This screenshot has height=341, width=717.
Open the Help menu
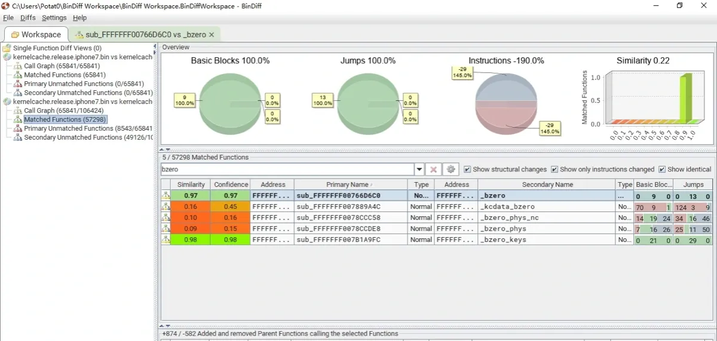point(79,18)
